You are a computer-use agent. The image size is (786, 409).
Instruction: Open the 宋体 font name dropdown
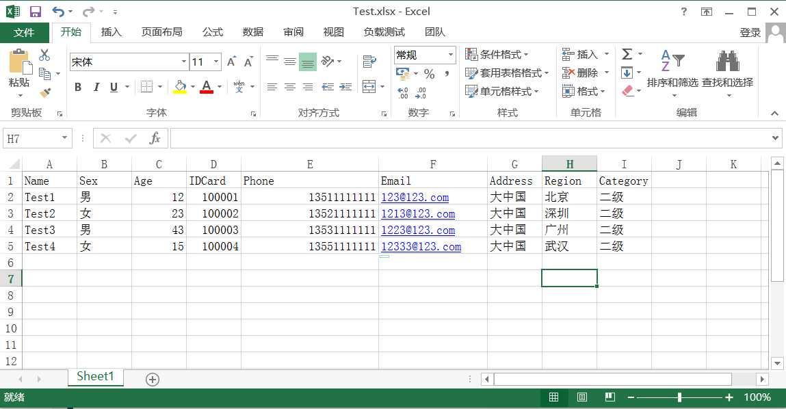coord(183,62)
